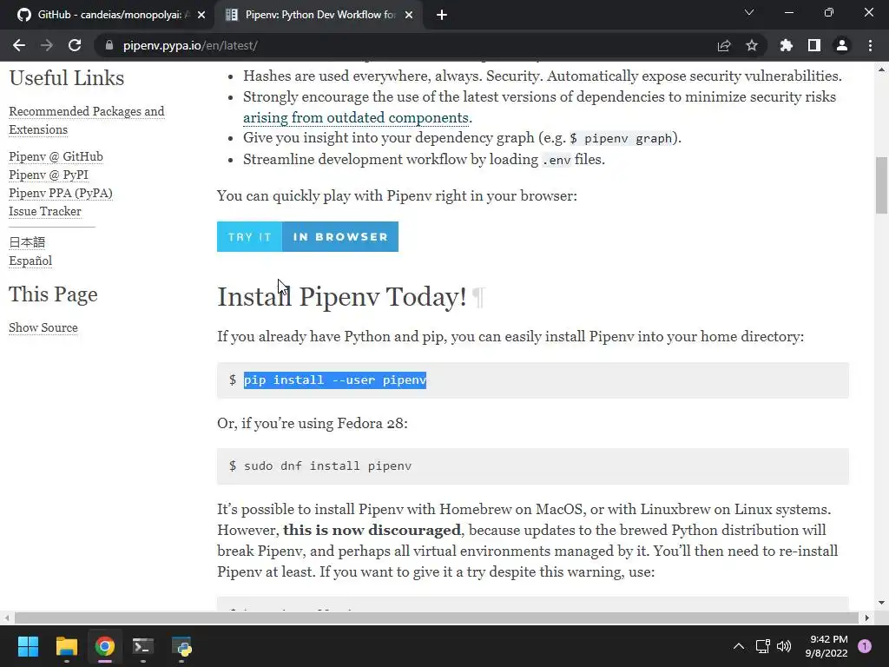Click the 'Useful Links' sidebar heading
Viewport: 889px width, 667px height.
(x=66, y=77)
